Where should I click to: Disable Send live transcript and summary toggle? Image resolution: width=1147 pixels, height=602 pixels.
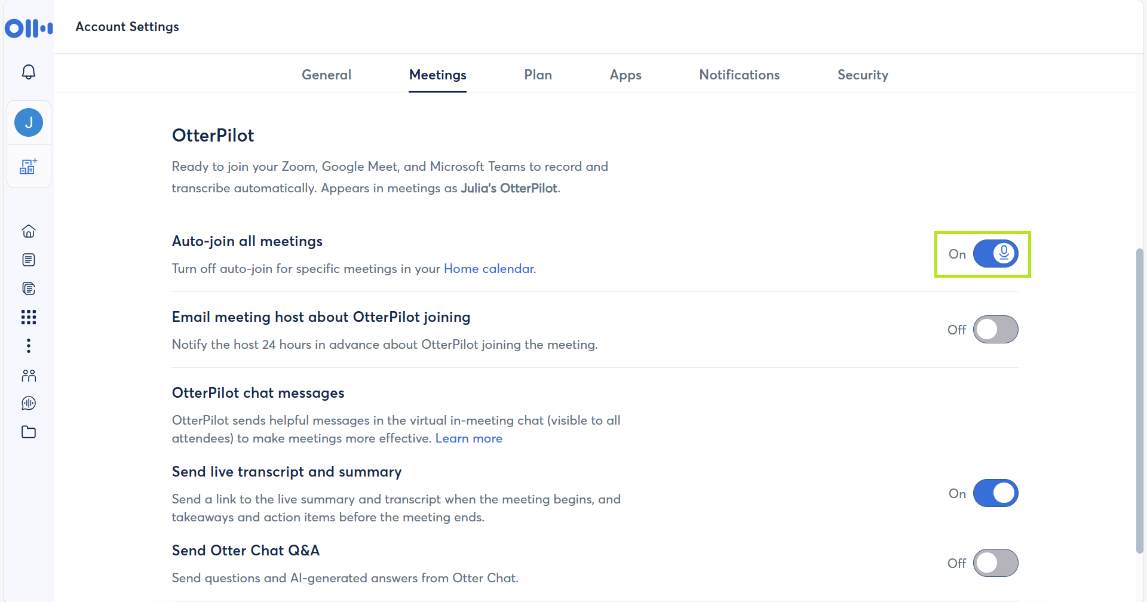pyautogui.click(x=995, y=493)
